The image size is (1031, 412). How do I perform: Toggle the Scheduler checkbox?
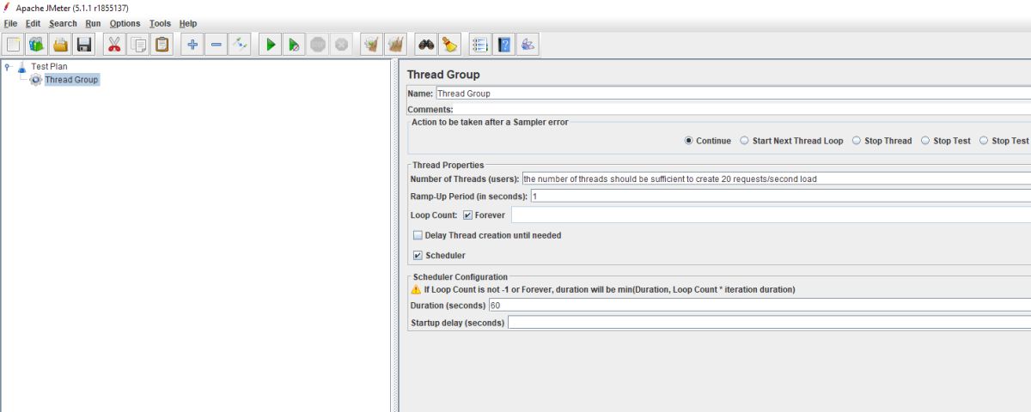[418, 256]
